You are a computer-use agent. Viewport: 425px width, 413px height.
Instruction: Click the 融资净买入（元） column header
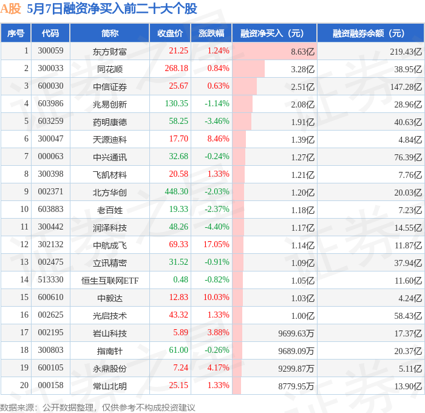pyautogui.click(x=274, y=33)
